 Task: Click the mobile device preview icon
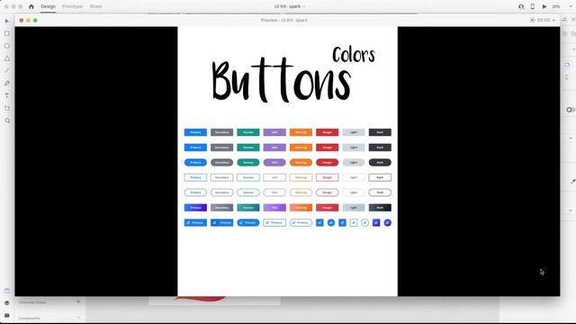[x=532, y=6]
